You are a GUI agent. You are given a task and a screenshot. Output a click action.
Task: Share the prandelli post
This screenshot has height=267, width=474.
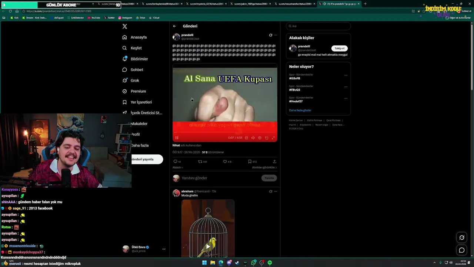click(x=274, y=162)
